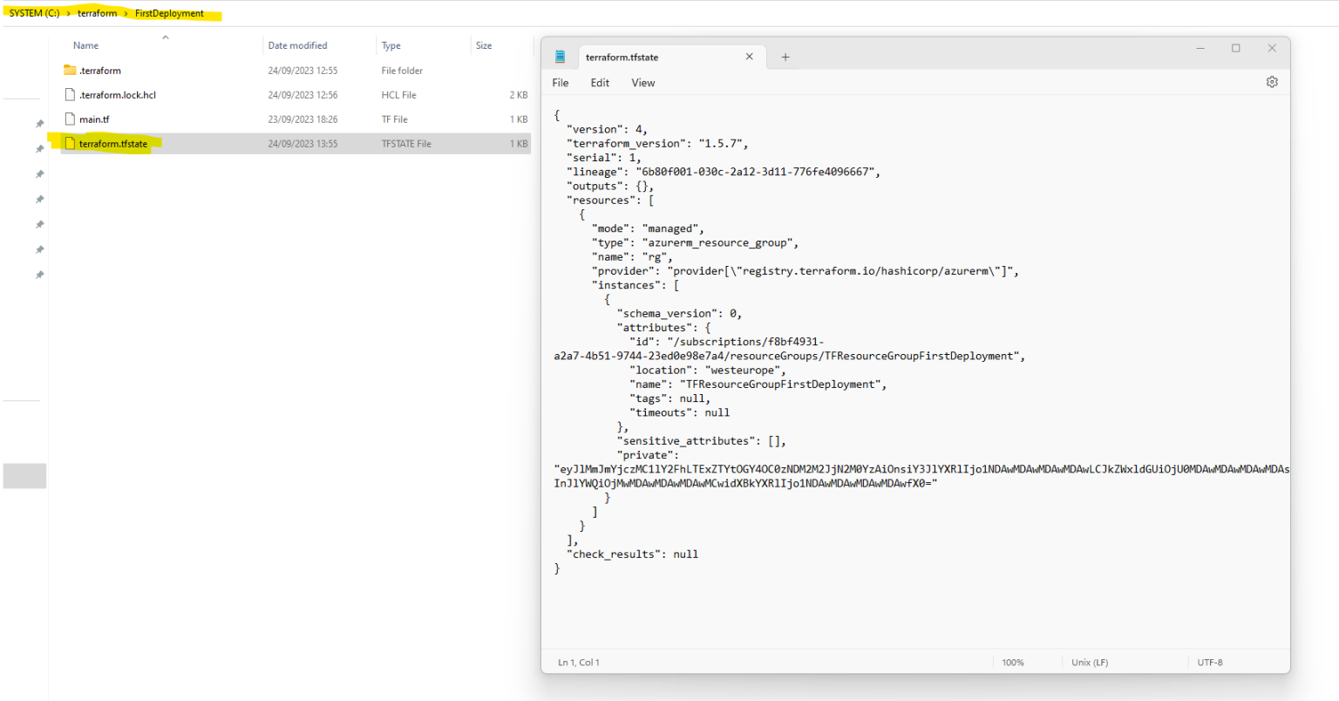1339x701 pixels.
Task: Open the File menu in Notepad
Action: coord(560,82)
